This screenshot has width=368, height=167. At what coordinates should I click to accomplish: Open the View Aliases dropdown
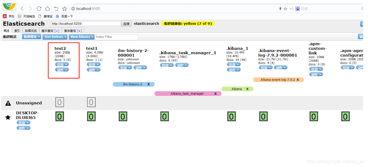[81, 37]
